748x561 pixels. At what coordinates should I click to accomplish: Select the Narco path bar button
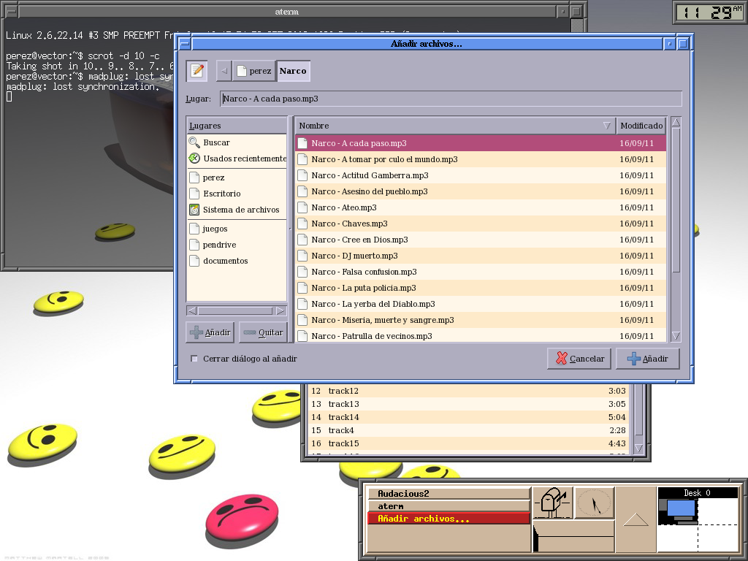293,71
